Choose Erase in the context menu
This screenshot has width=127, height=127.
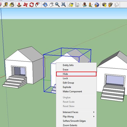pyautogui.click(x=76, y=70)
